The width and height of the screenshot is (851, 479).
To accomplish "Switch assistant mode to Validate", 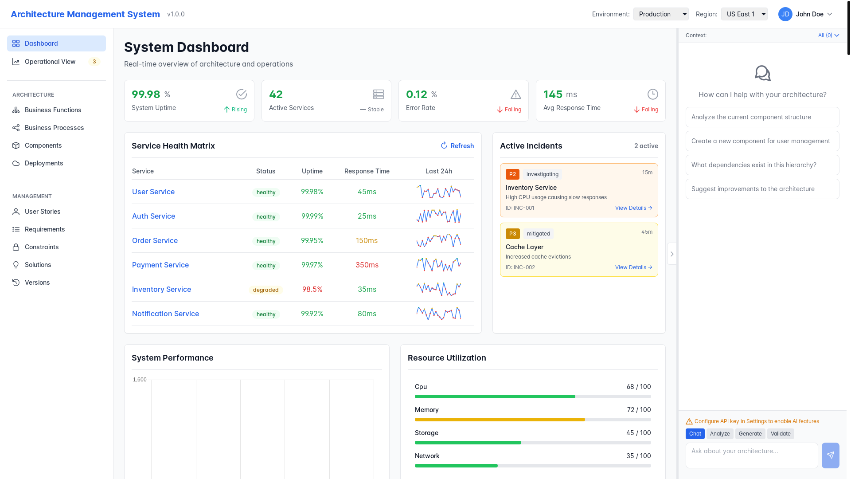I will click(780, 434).
